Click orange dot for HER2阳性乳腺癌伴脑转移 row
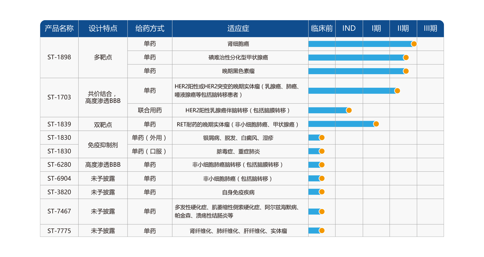484x257 pixels. coord(349,110)
